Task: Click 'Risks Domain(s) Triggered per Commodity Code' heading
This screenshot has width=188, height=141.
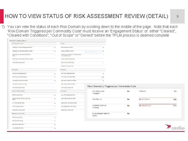Action: [x=112, y=86]
